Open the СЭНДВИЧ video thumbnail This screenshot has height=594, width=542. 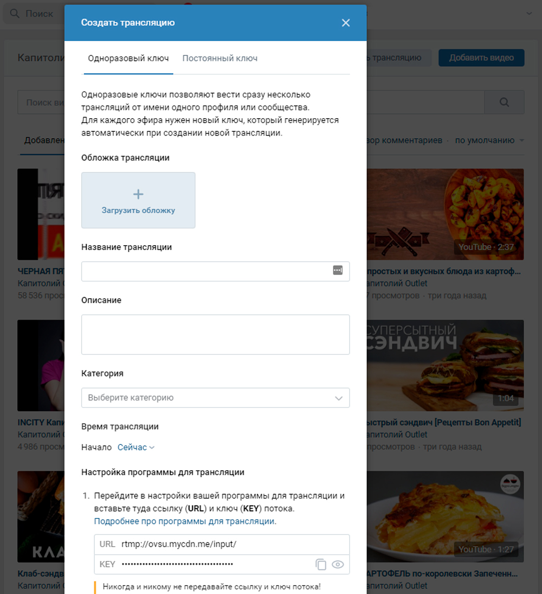[445, 366]
